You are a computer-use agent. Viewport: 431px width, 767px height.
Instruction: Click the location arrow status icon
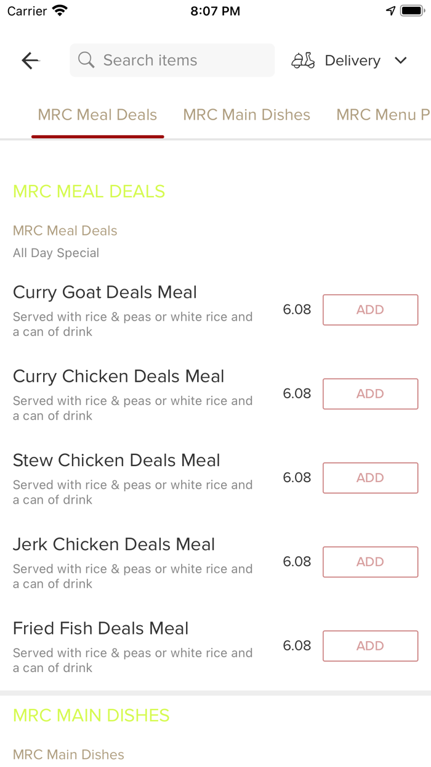(x=391, y=10)
